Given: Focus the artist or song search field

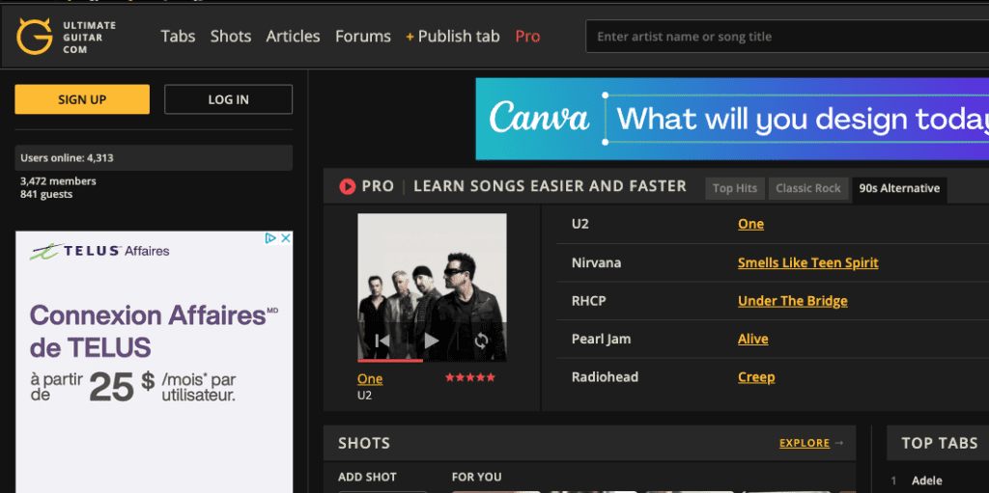Looking at the screenshot, I should coord(787,37).
